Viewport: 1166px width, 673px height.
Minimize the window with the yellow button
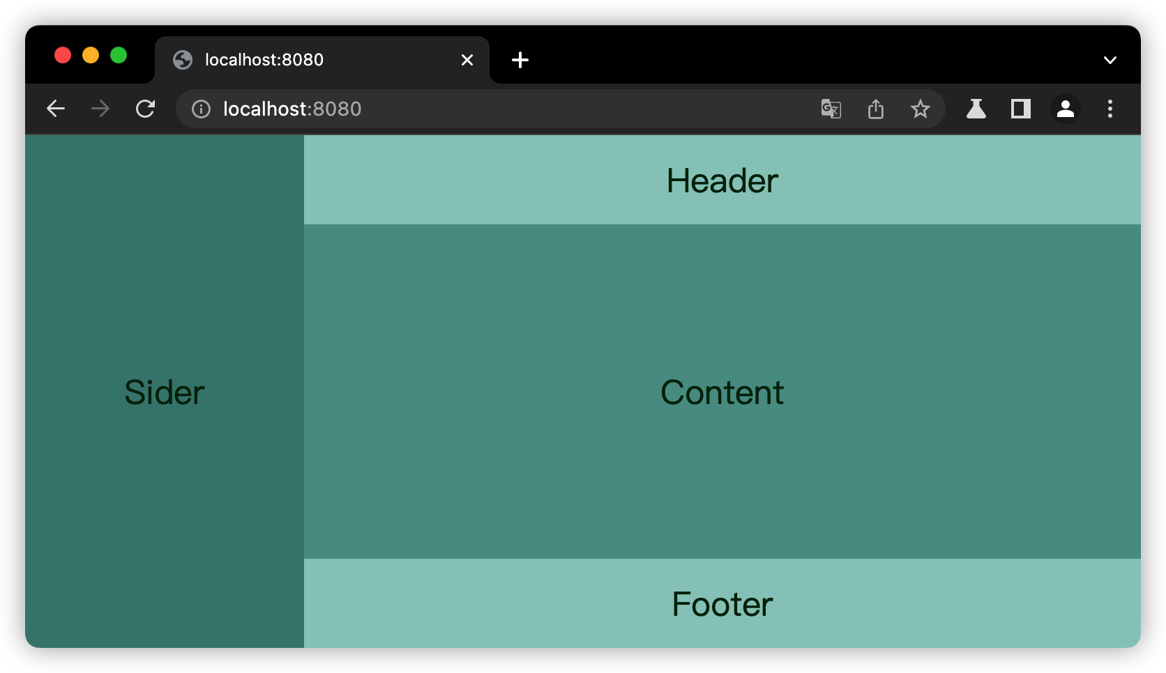[x=91, y=55]
